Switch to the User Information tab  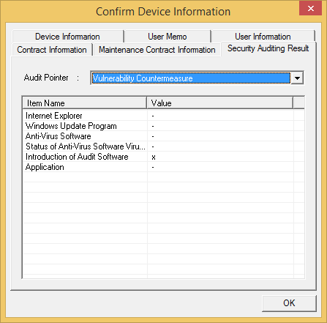(263, 37)
